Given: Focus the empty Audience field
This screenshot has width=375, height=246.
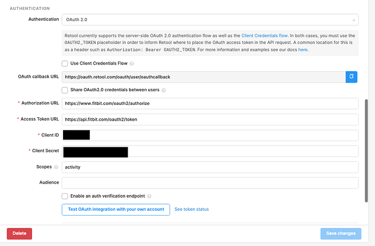Looking at the screenshot, I should (x=210, y=183).
